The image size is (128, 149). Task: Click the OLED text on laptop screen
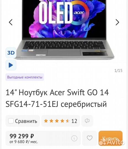(x=55, y=13)
